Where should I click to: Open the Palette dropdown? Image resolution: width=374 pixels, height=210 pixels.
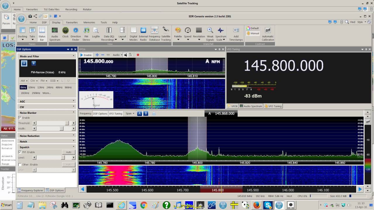pyautogui.click(x=178, y=34)
